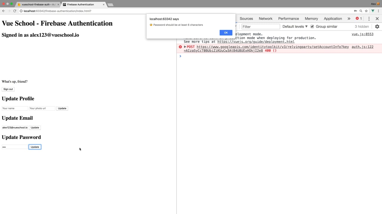Switch to the Network tab
Viewport: 382px width, 214px height.
click(x=266, y=18)
